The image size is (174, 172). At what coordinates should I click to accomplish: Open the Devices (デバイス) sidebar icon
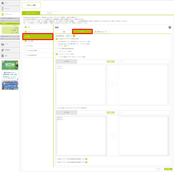(2, 9)
